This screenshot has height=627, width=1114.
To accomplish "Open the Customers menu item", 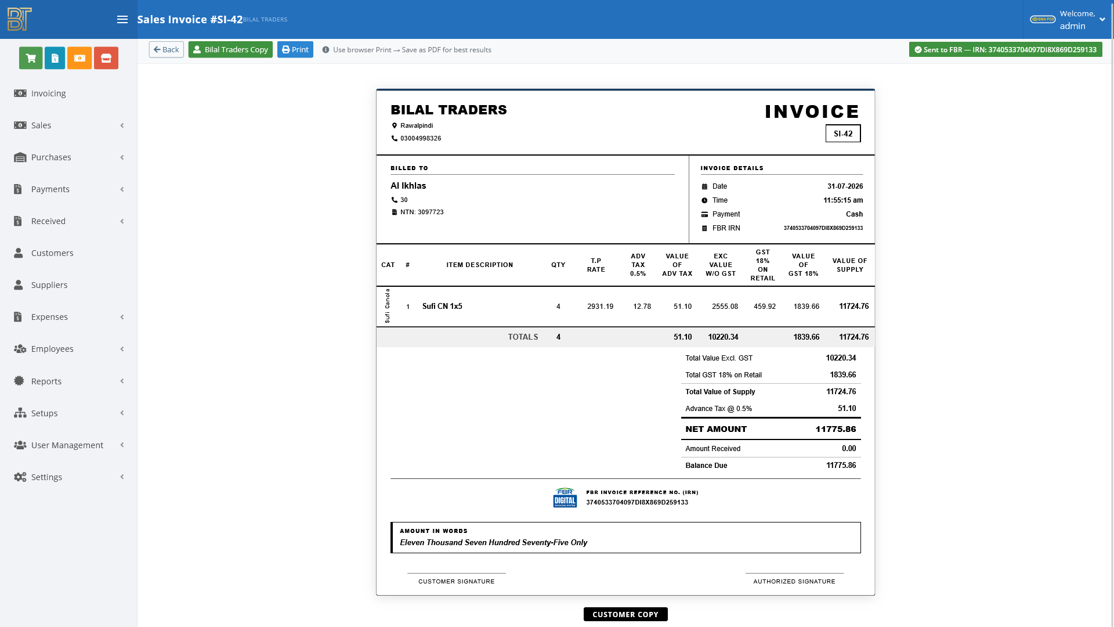I will point(68,253).
